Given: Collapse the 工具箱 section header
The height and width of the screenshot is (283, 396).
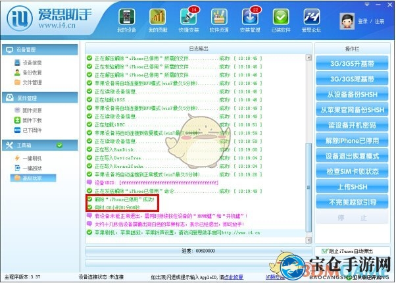Looking at the screenshot, I should [40, 145].
